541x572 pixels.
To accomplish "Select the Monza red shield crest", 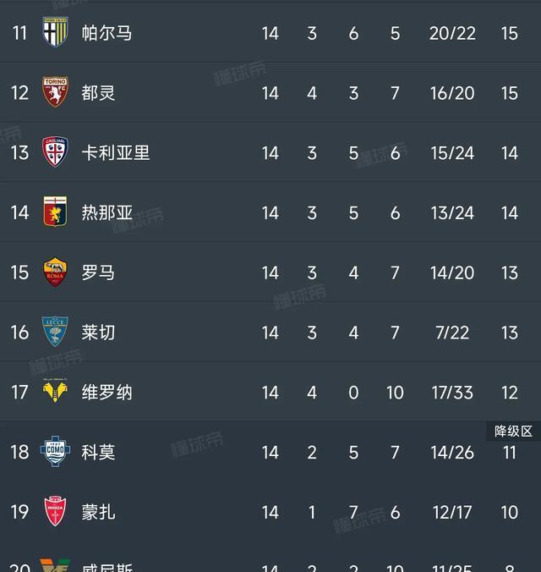I will pos(55,511).
